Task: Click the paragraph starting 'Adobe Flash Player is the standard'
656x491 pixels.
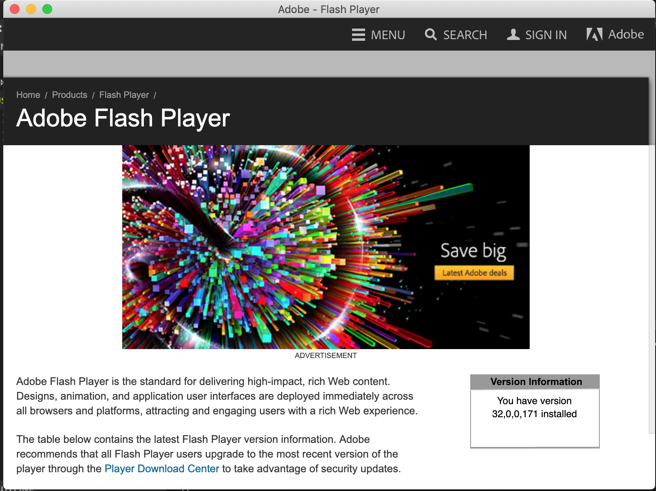Action: pyautogui.click(x=217, y=396)
